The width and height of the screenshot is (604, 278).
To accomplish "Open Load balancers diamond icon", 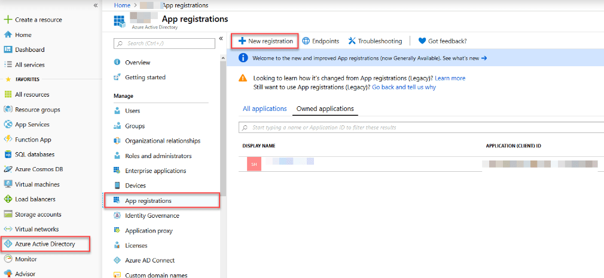I will click(x=8, y=199).
